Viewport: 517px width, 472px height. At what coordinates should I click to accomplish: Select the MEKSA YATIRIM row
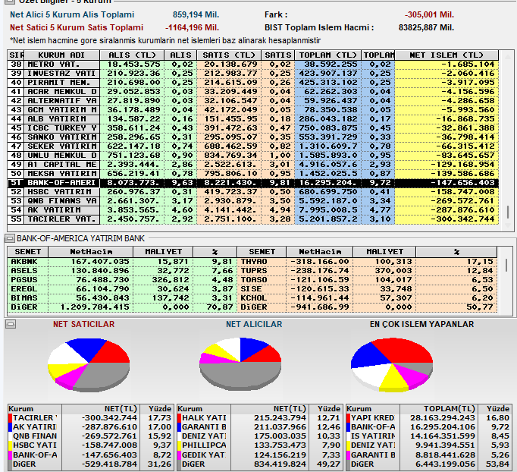click(x=253, y=174)
